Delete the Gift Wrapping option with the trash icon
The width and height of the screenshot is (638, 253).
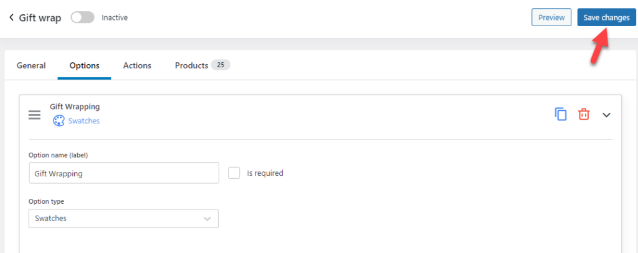coord(583,114)
